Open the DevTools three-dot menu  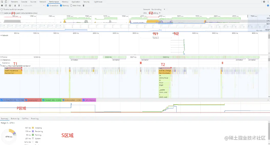tap(268, 2)
